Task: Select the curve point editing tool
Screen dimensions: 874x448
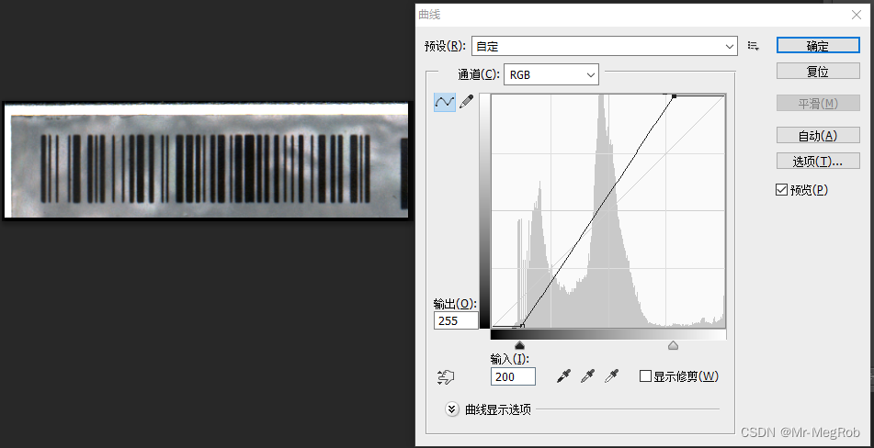Action: pos(444,102)
